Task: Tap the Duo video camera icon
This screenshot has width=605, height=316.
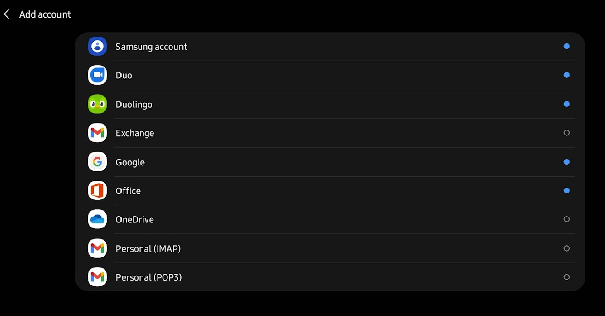Action: [x=97, y=75]
